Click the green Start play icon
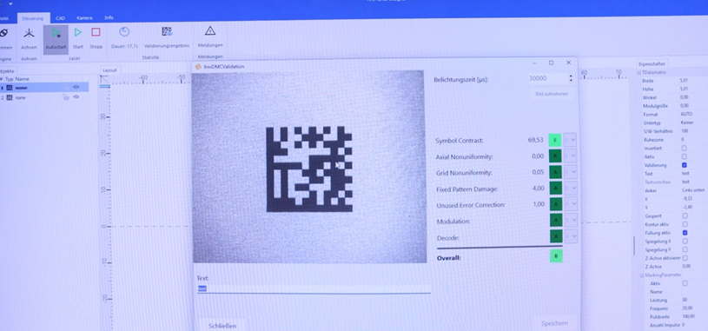Image resolution: width=708 pixels, height=331 pixels. tap(78, 32)
